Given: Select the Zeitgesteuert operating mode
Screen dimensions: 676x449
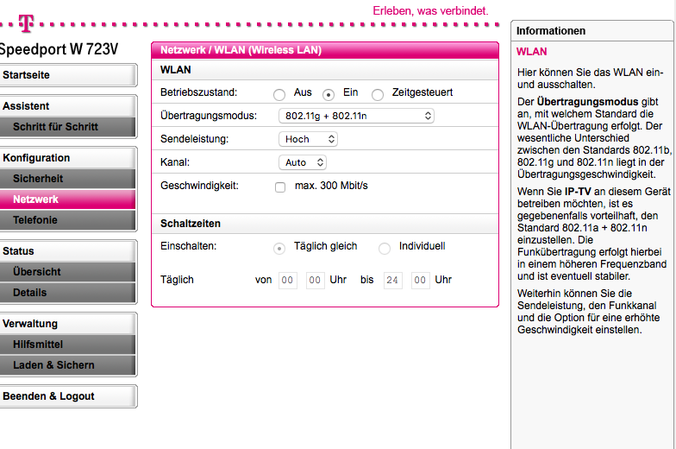Looking at the screenshot, I should click(378, 95).
